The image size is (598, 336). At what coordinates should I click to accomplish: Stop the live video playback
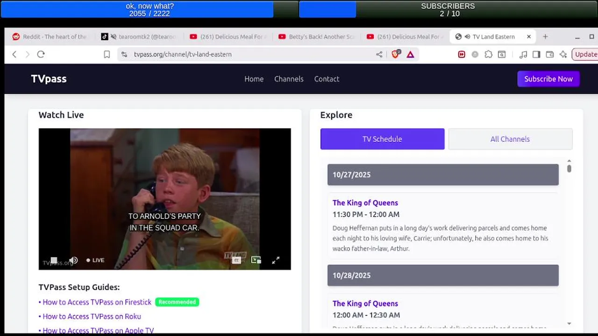pos(54,260)
